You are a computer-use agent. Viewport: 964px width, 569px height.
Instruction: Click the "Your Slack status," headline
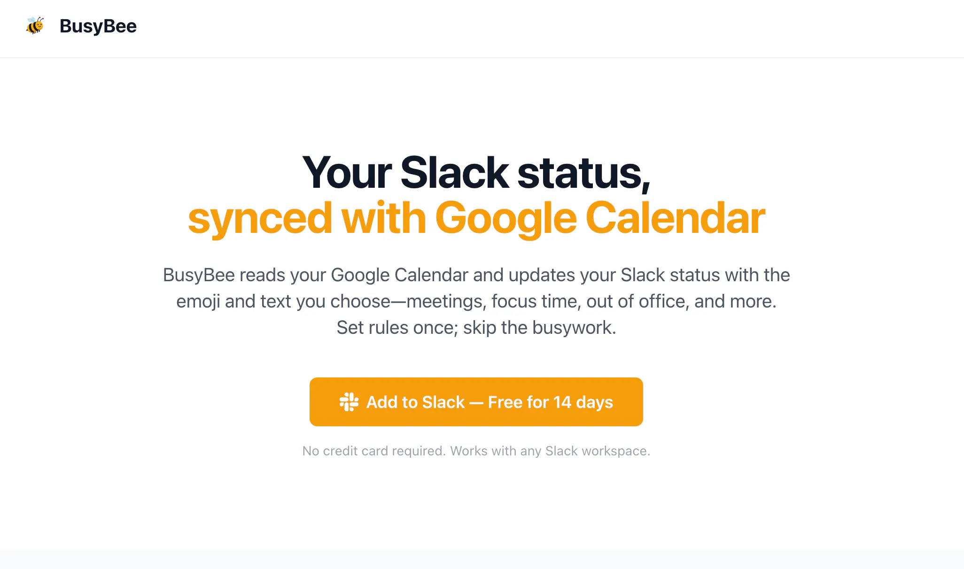[x=476, y=173]
